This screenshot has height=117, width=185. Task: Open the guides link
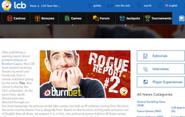(x=97, y=6)
